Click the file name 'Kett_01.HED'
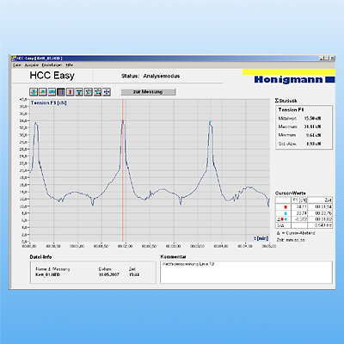The image size is (344, 344). [x=47, y=274]
